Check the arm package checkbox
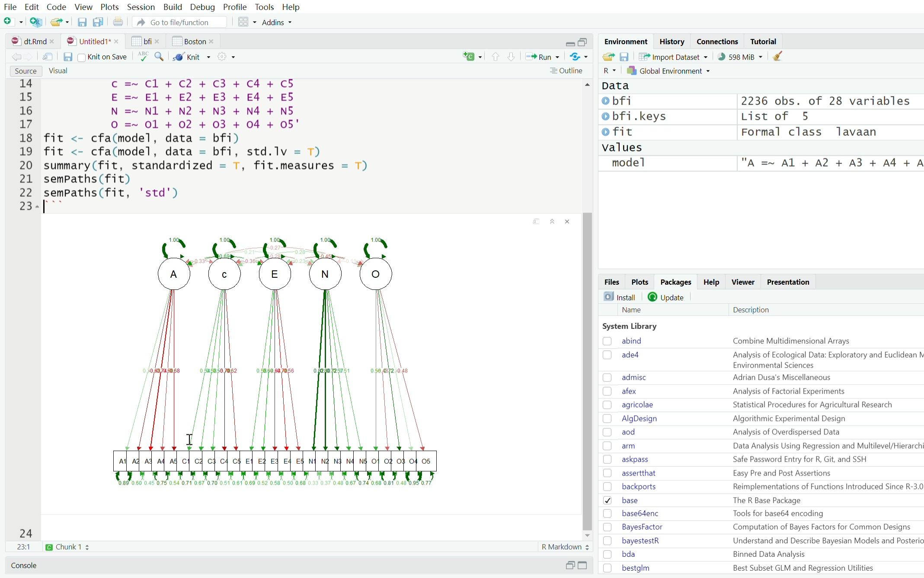The height and width of the screenshot is (578, 924). tap(607, 446)
